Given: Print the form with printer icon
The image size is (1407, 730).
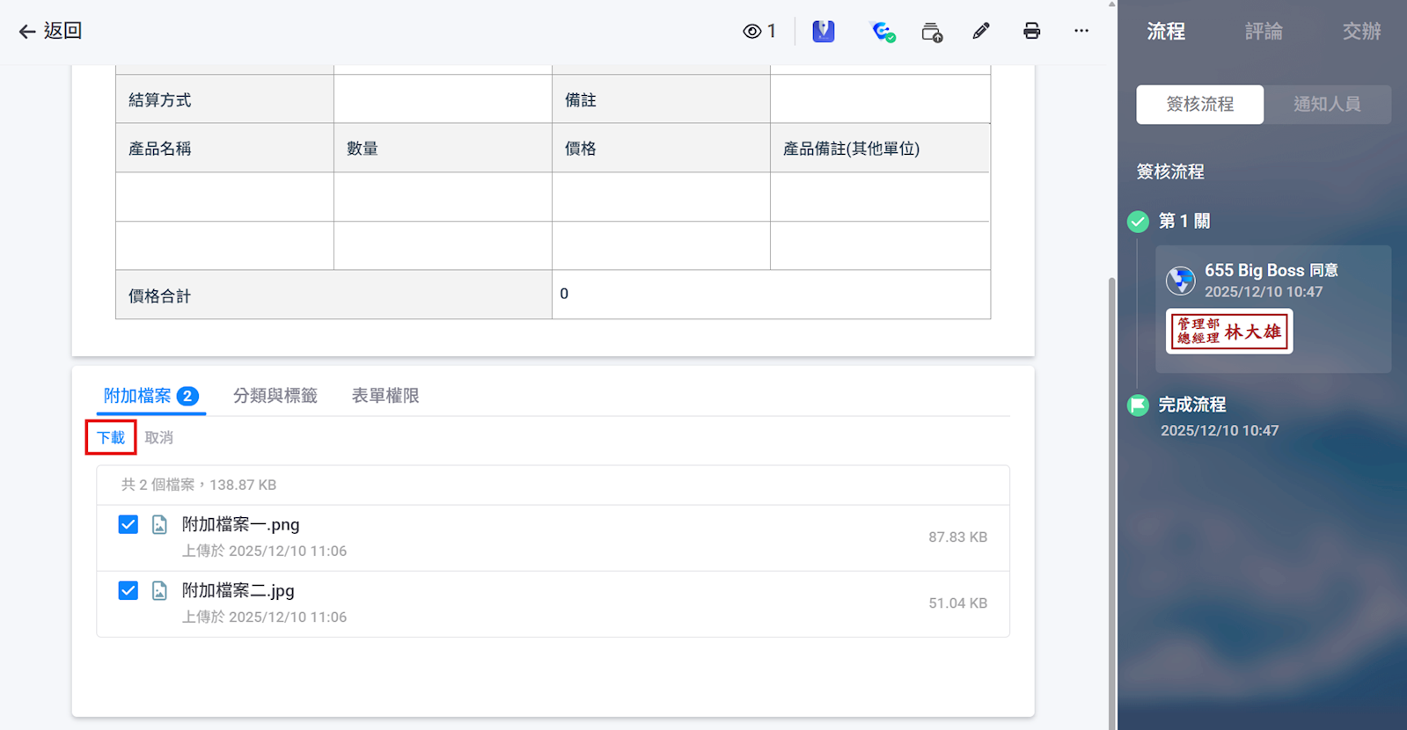Looking at the screenshot, I should (x=1031, y=32).
